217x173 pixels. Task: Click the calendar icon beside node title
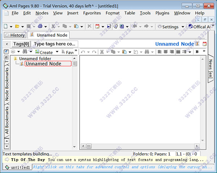[x=205, y=44]
